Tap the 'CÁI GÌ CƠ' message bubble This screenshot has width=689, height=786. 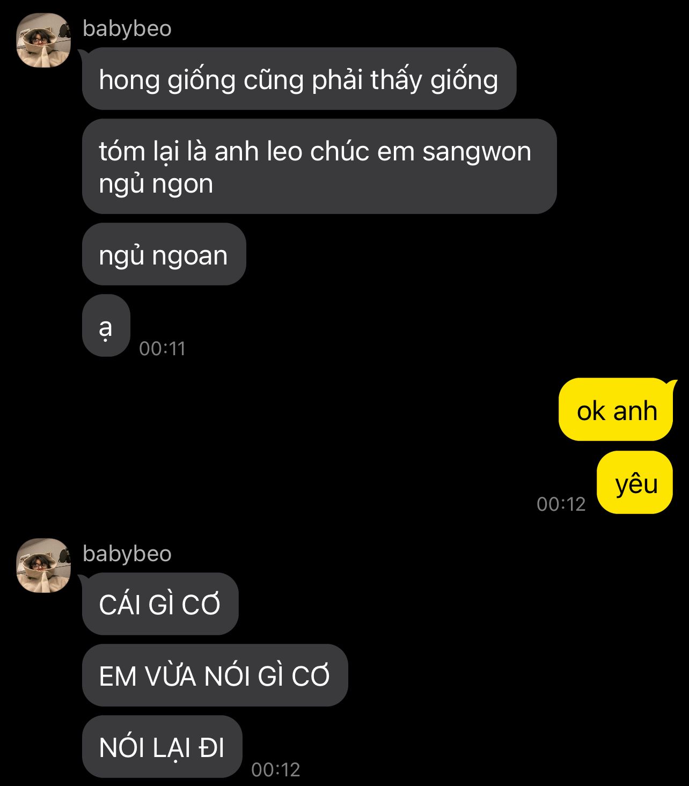tap(160, 604)
